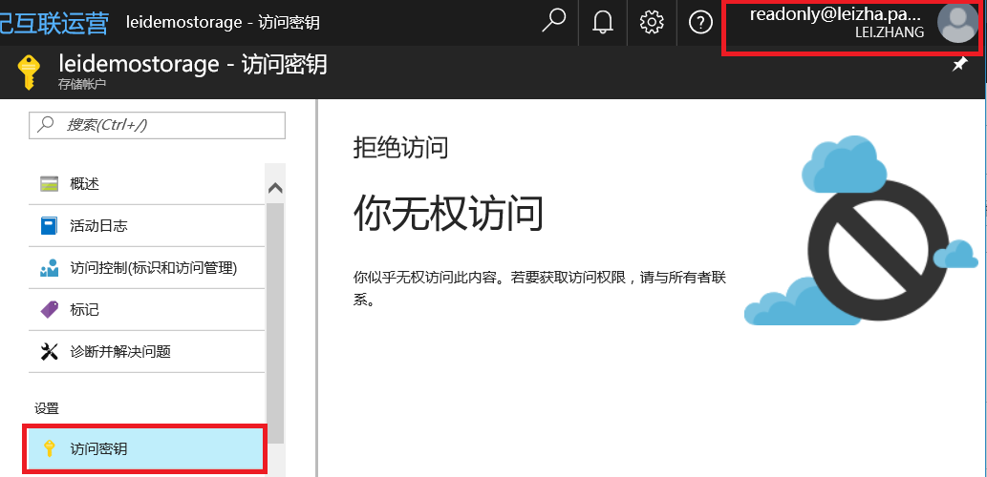This screenshot has height=477, width=987.
Task: Click the small key icon beside 访问密钥
Action: (49, 448)
